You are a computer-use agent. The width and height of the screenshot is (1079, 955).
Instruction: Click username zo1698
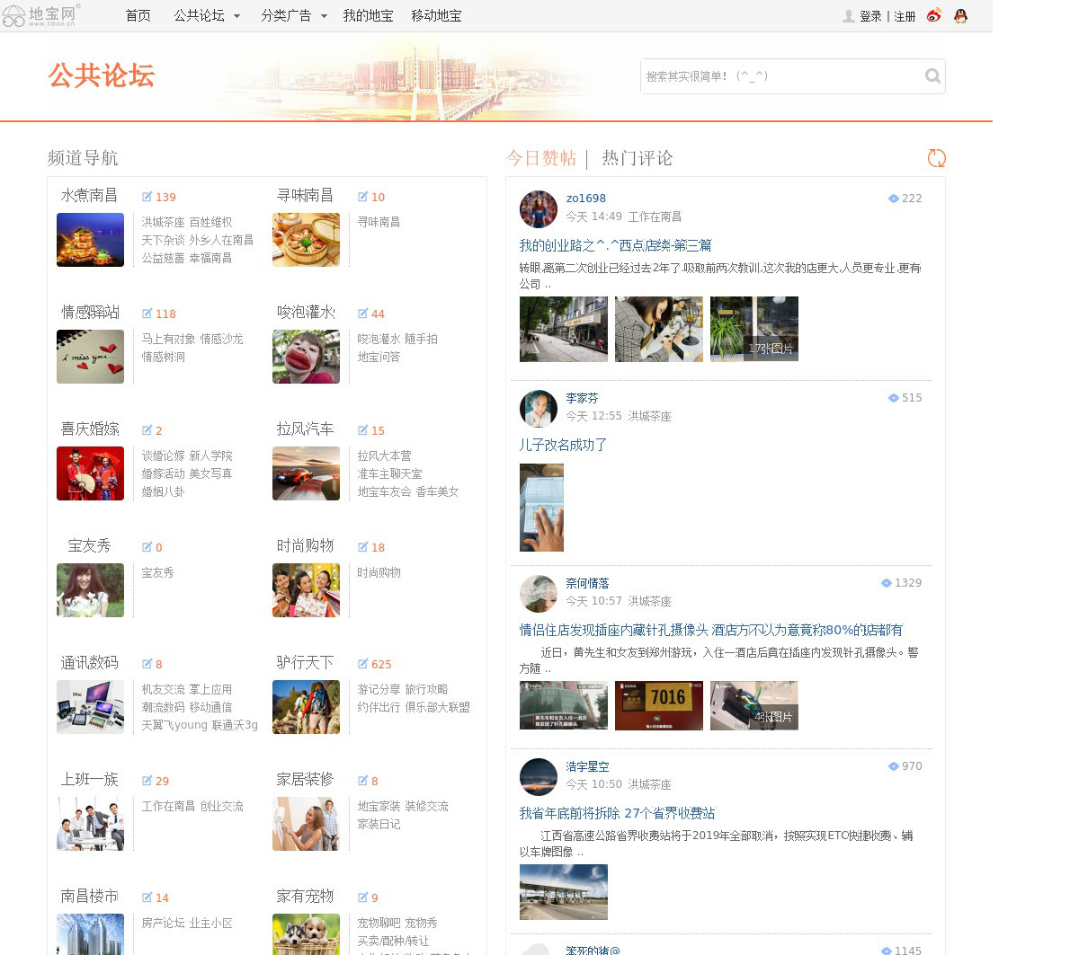click(x=585, y=199)
